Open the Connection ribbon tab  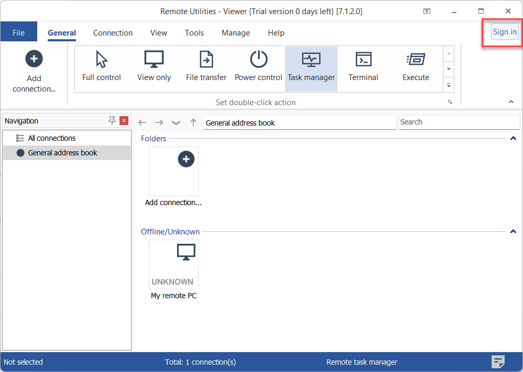click(113, 33)
